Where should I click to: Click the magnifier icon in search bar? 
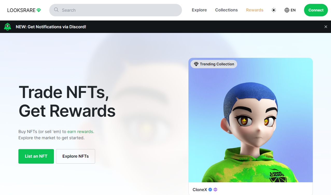click(56, 10)
